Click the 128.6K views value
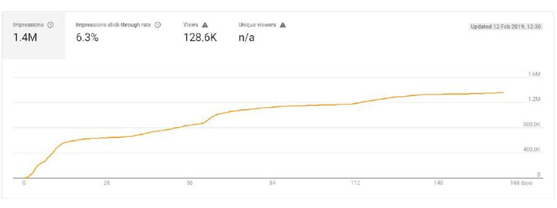The image size is (557, 208). click(x=200, y=38)
